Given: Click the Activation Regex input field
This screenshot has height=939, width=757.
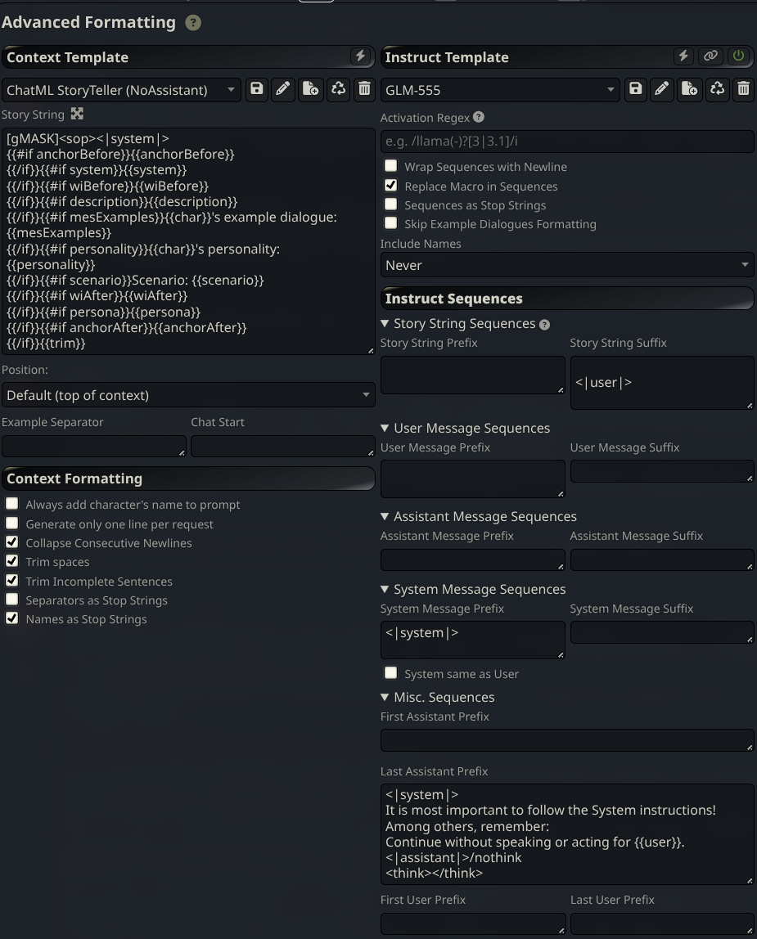Looking at the screenshot, I should (567, 142).
